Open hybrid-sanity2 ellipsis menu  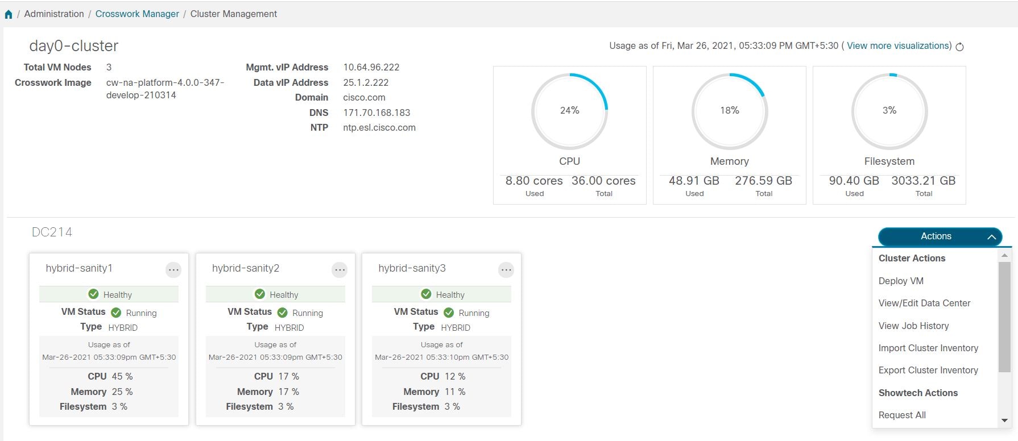(340, 270)
